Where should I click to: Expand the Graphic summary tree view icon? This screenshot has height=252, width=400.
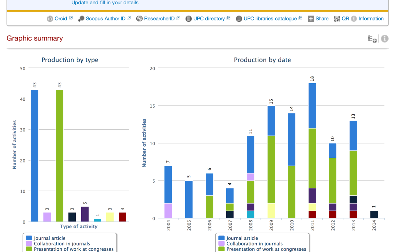tap(372, 39)
